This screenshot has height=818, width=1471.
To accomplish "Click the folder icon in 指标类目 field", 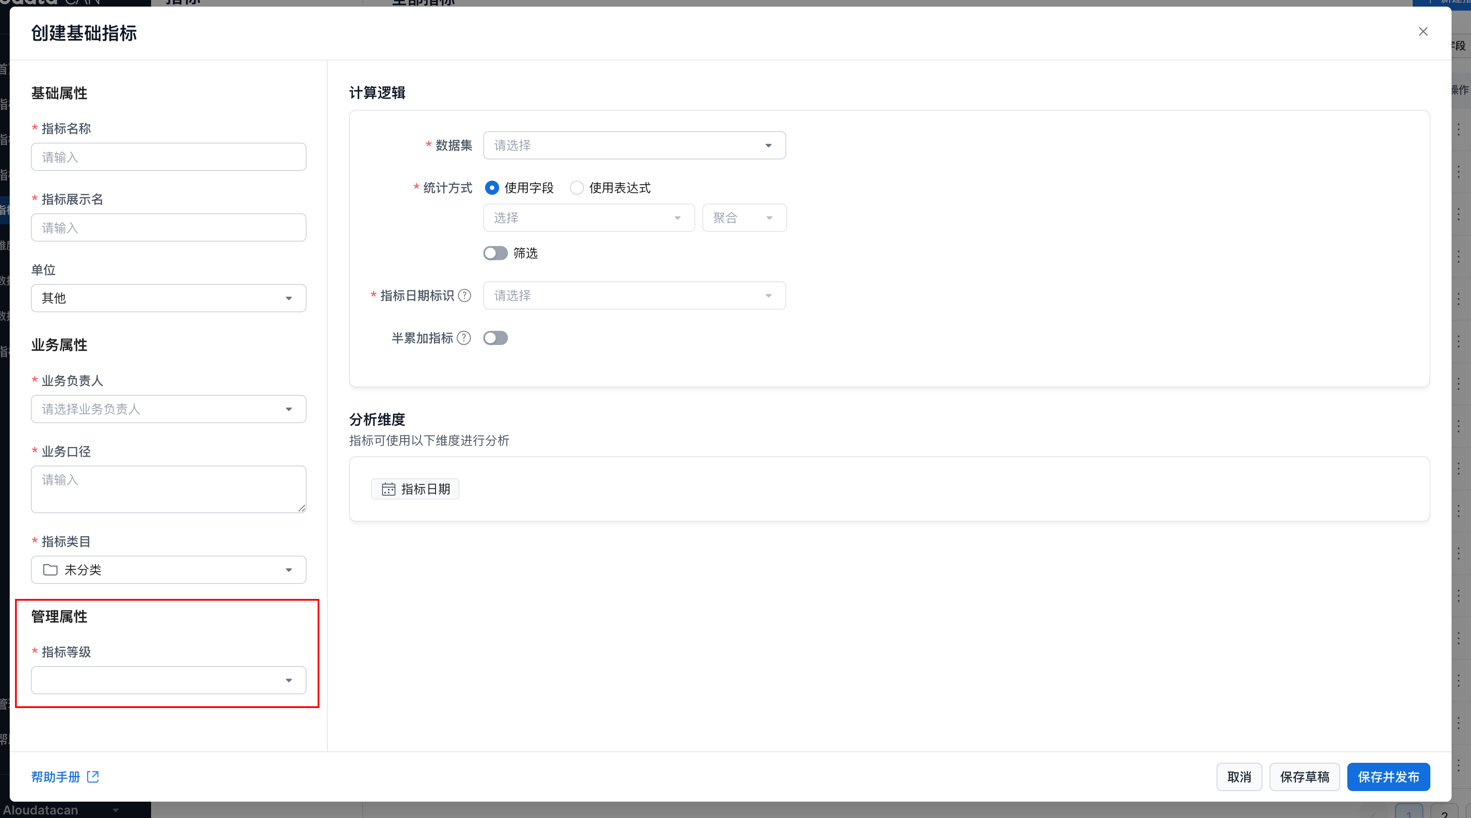I will (50, 570).
